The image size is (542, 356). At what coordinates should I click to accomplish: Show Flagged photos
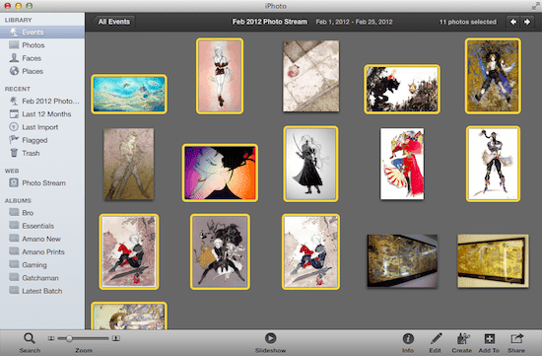42,140
